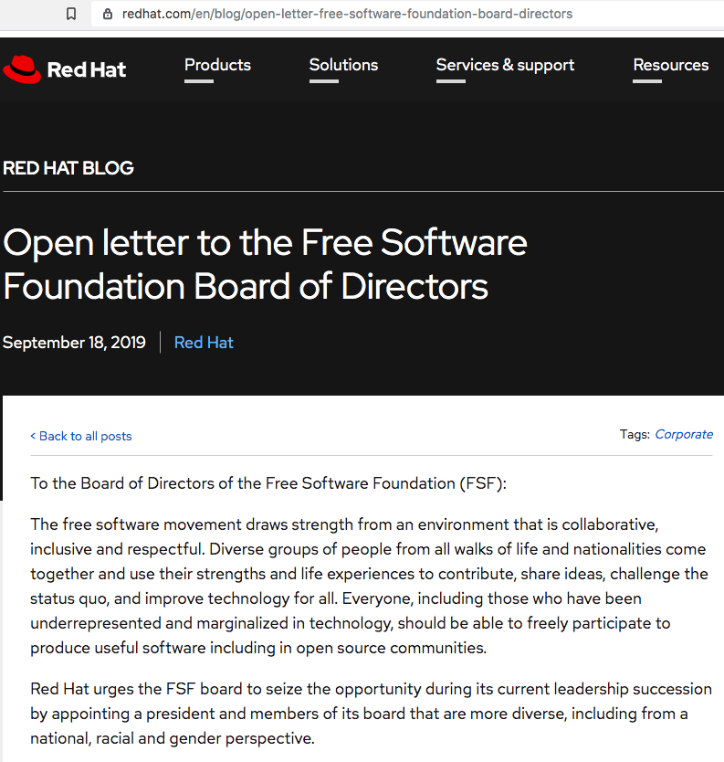This screenshot has height=762, width=724.
Task: Open the Solutions menu
Action: [343, 65]
